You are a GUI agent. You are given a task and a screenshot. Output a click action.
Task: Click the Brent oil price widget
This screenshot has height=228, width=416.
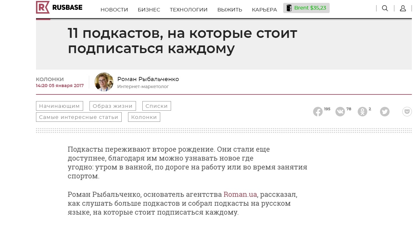point(306,8)
